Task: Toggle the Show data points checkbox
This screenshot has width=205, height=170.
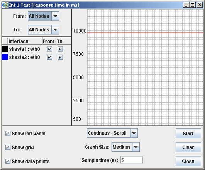Action: point(8,161)
